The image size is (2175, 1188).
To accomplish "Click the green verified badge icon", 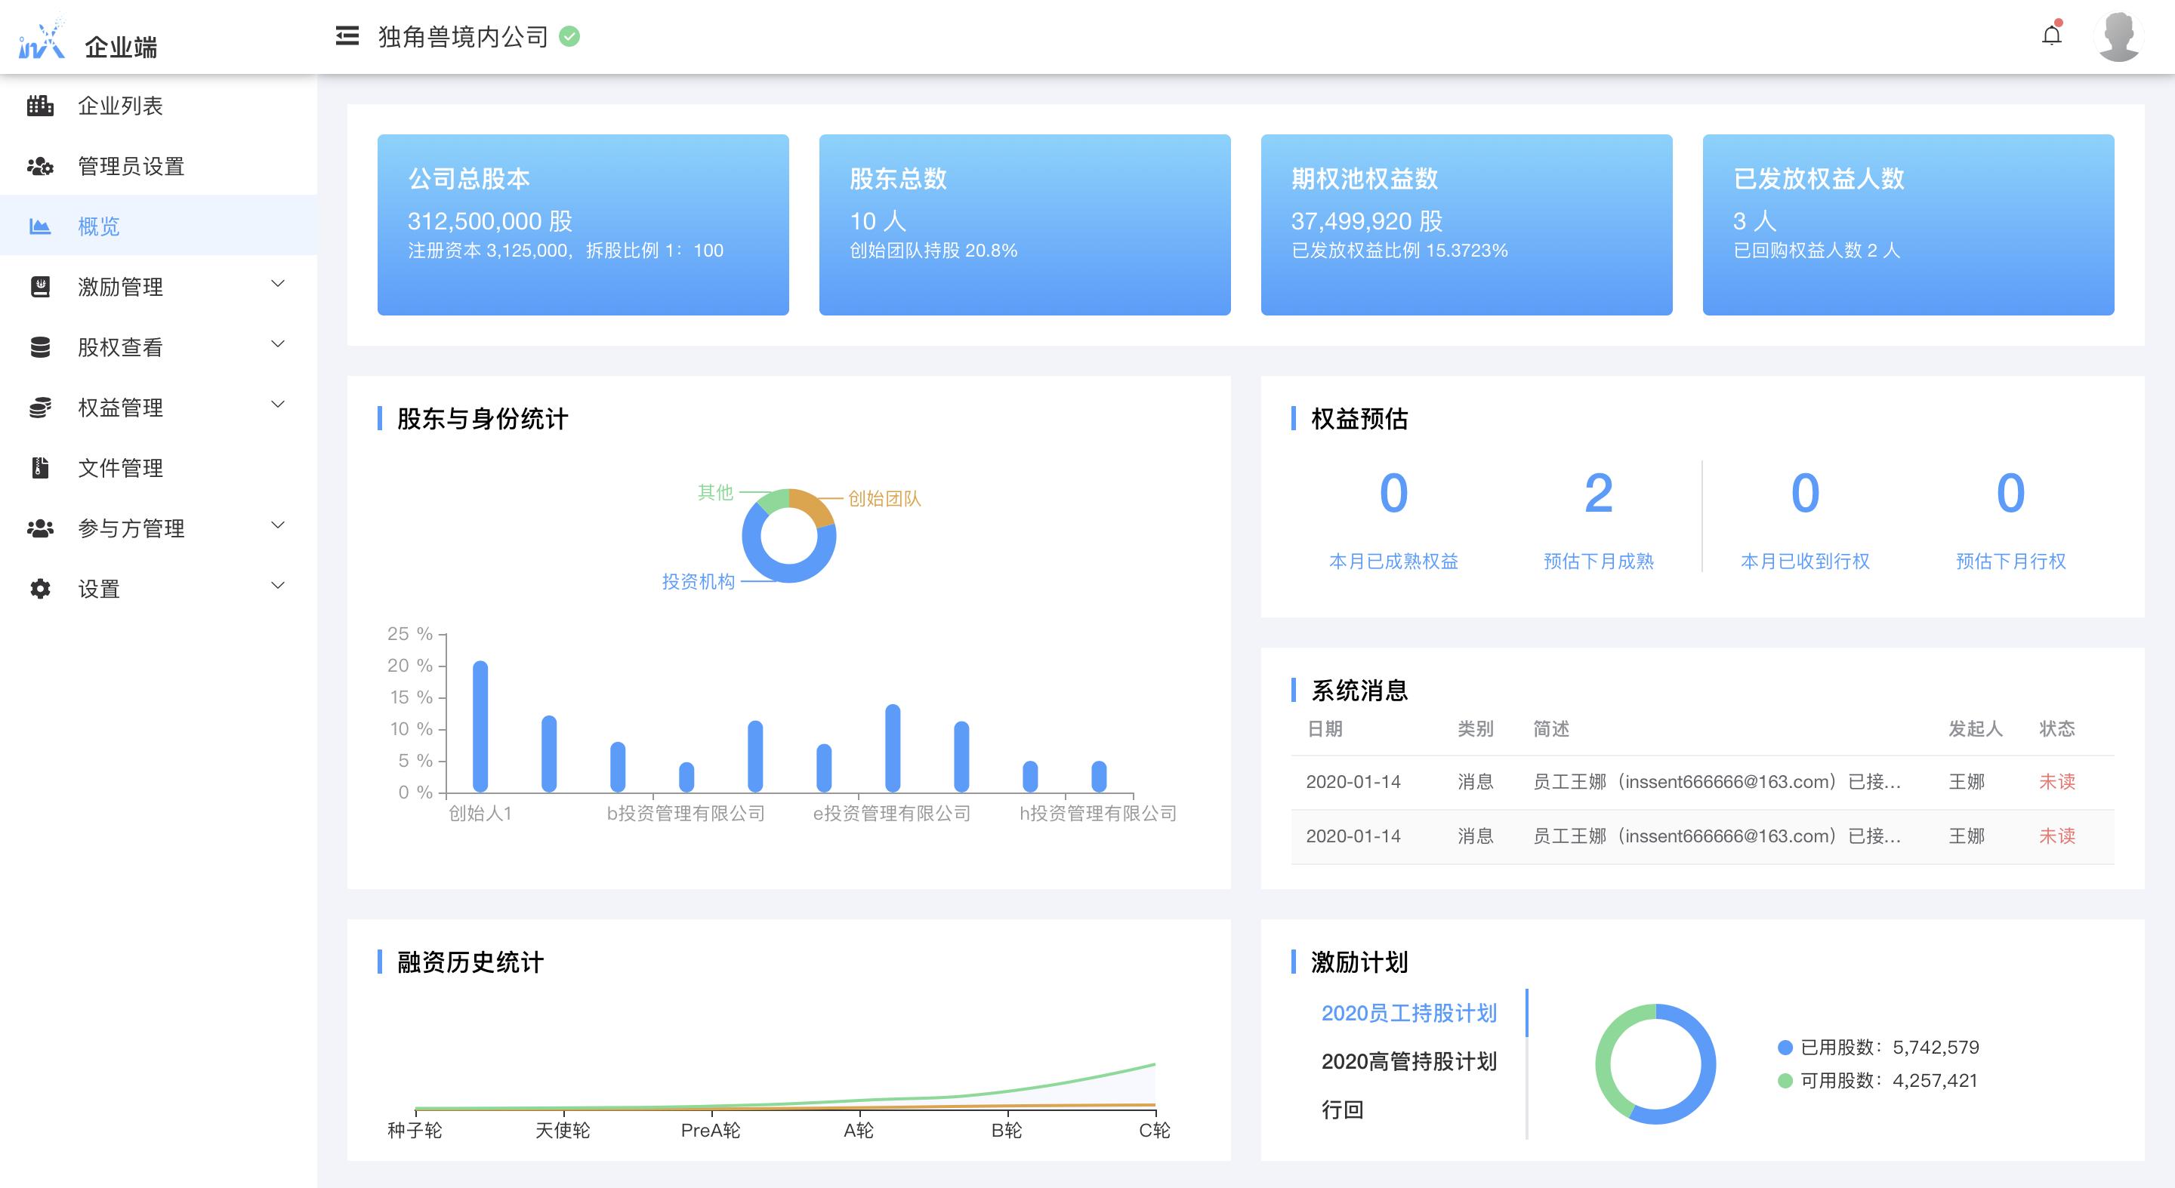I will click(x=570, y=36).
